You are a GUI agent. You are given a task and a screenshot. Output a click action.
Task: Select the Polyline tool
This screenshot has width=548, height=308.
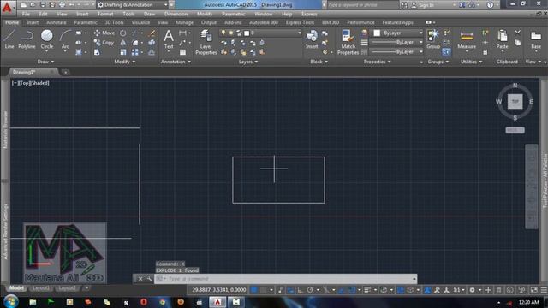click(27, 39)
